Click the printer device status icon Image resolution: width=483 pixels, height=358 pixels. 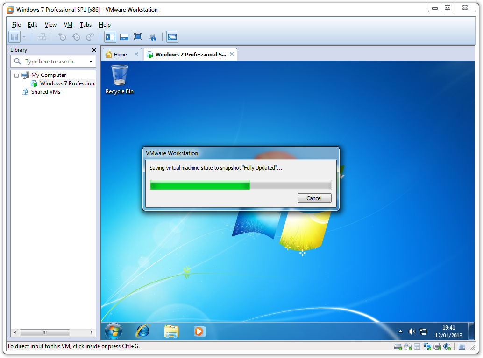[437, 346]
